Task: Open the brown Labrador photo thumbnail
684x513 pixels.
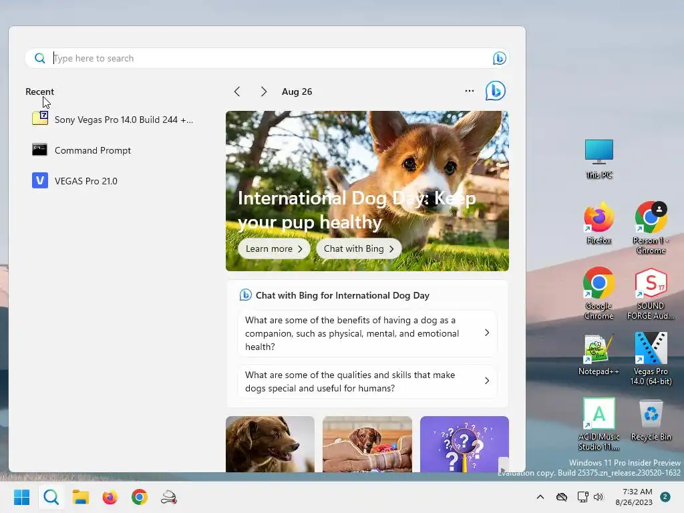Action: click(270, 444)
